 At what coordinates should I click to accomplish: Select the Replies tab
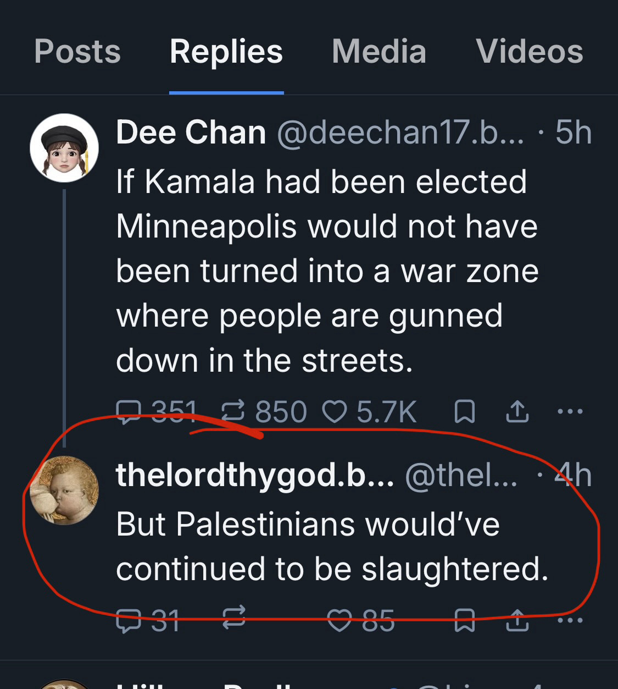coord(226,52)
